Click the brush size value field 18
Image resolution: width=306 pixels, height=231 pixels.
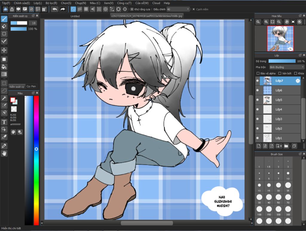(x=33, y=23)
